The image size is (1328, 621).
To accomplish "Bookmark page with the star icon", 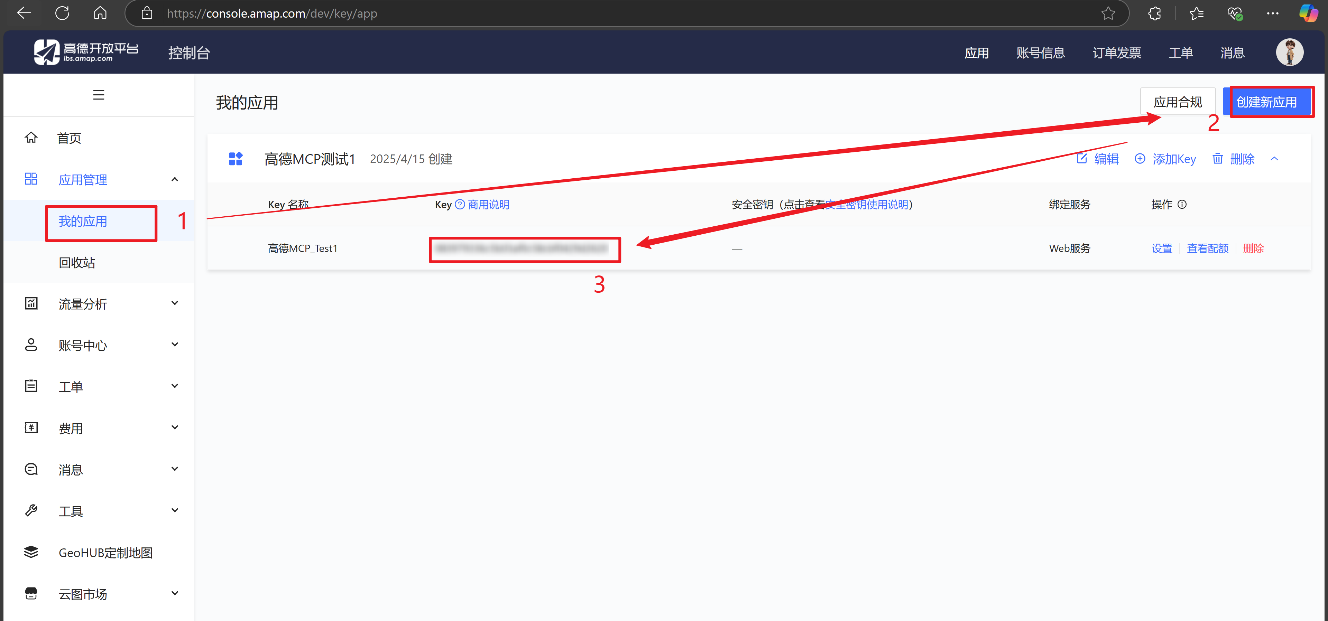I will (x=1108, y=13).
